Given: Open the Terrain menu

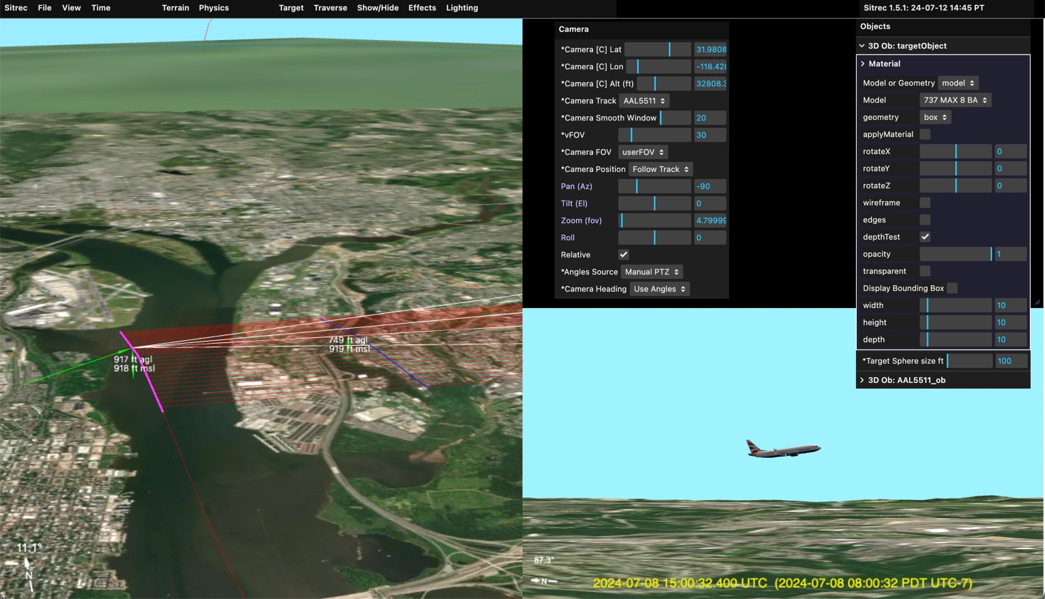Looking at the screenshot, I should [175, 8].
